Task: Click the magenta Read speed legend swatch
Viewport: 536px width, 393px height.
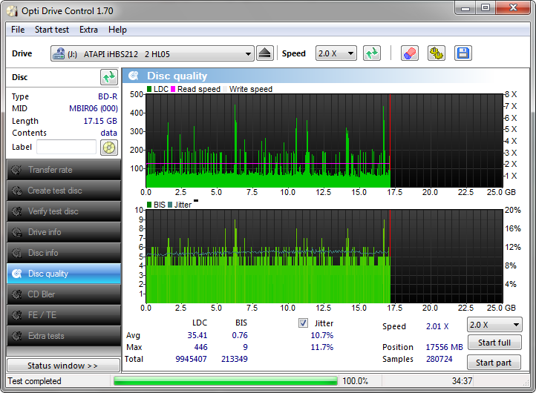Action: click(173, 89)
